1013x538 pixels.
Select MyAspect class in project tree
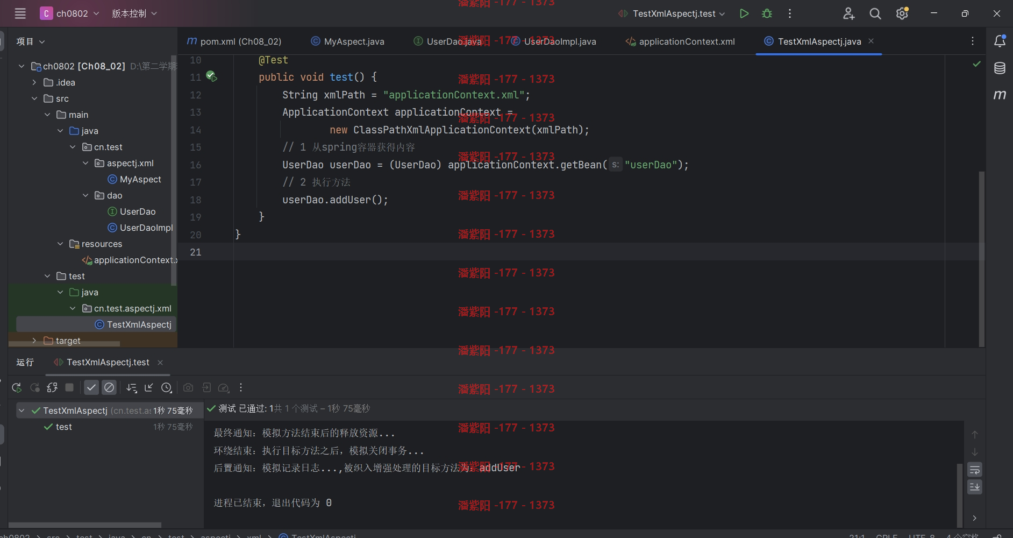click(x=134, y=179)
